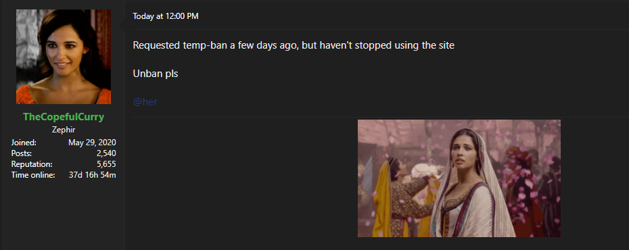Click the empty area below user stats
Viewport: 629px width, 250px height.
64,214
